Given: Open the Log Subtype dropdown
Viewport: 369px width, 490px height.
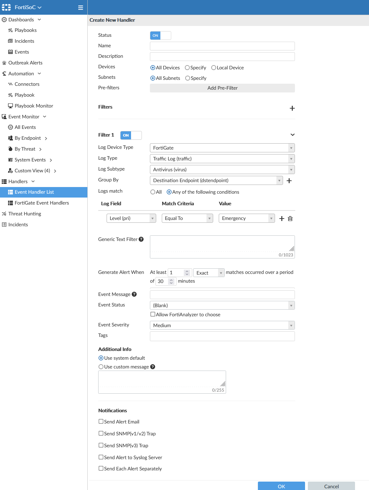Looking at the screenshot, I should click(x=222, y=170).
